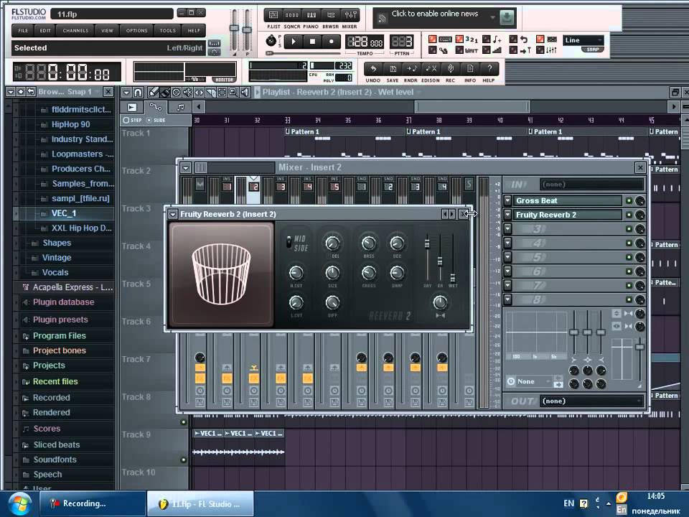This screenshot has width=689, height=517.
Task: Open the Plugin database folder in browser
Action: (63, 302)
